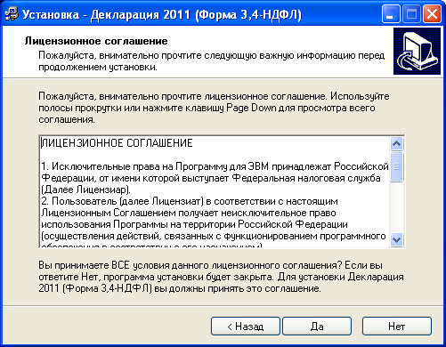Click the 'Вы принимаете ВСЕ условия' paragraph
This screenshot has height=347, width=446.
(221, 277)
